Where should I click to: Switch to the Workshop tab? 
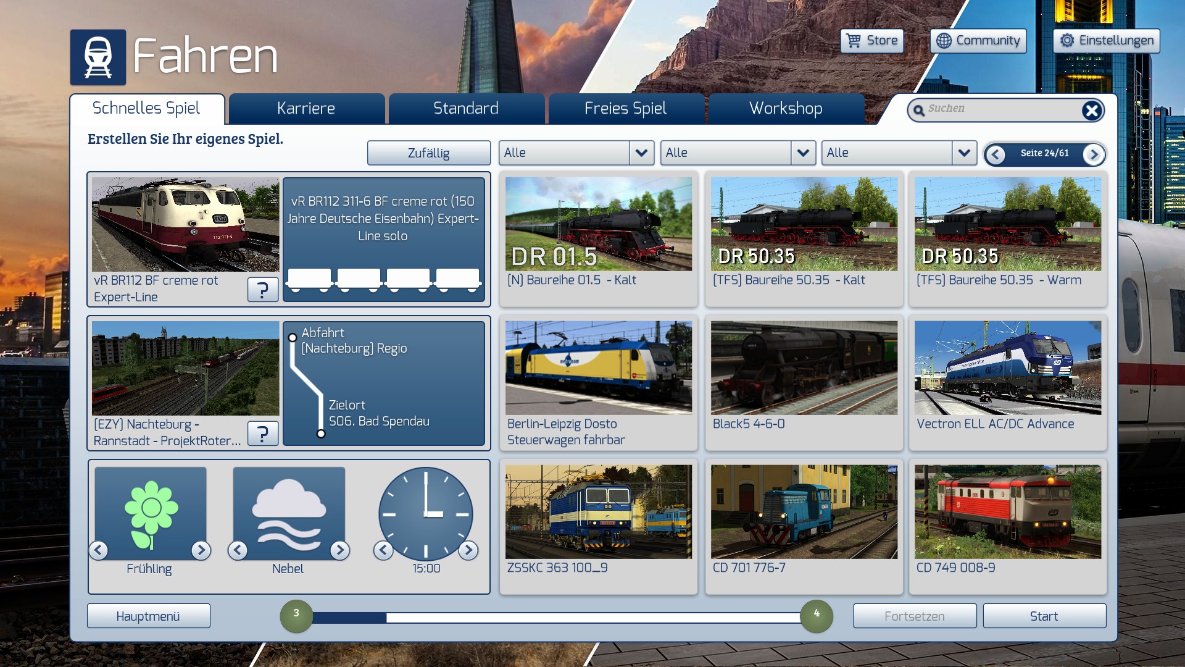point(785,109)
